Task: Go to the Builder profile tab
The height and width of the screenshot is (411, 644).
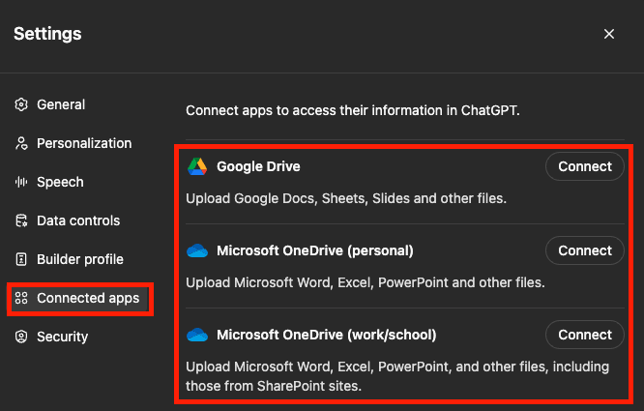Action: [x=69, y=259]
